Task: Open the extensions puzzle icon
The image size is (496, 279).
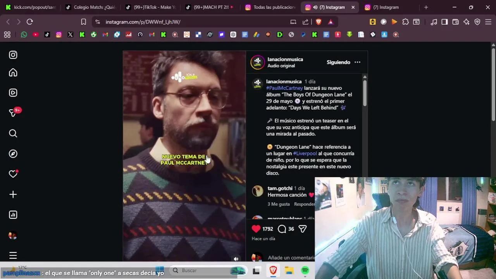Action: point(405,22)
